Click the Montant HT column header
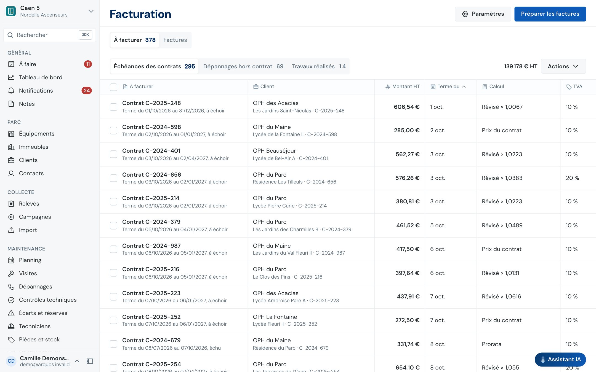The height and width of the screenshot is (372, 596). point(402,87)
